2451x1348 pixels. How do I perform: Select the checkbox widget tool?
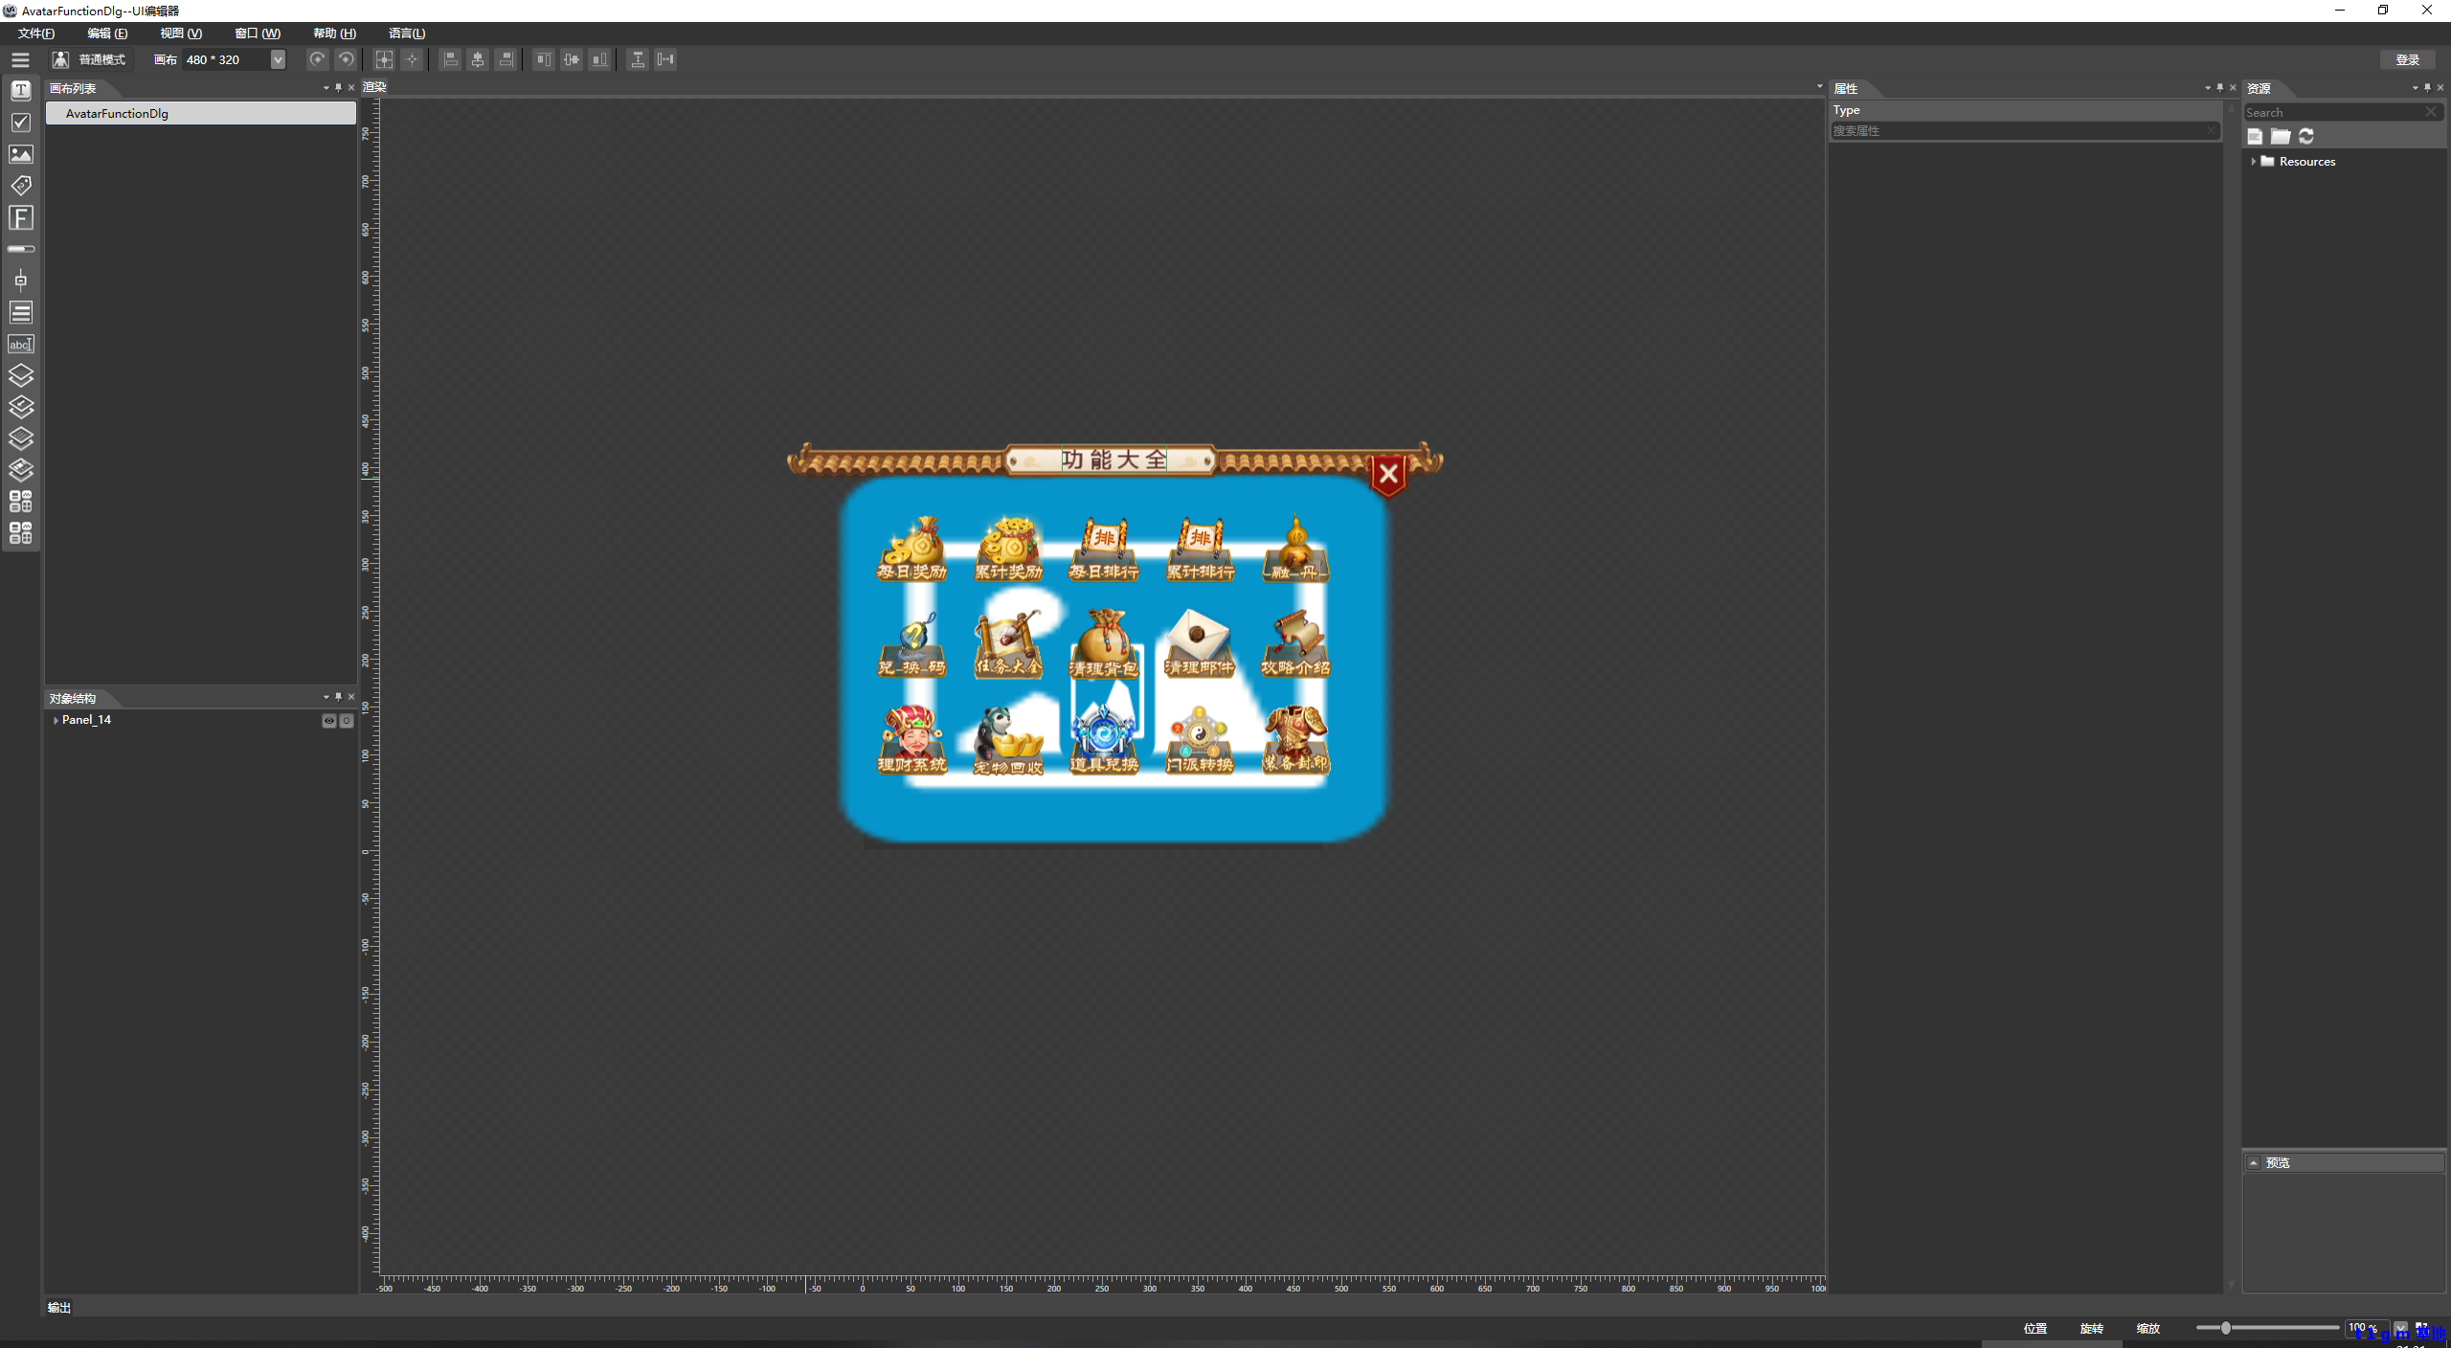coord(21,123)
